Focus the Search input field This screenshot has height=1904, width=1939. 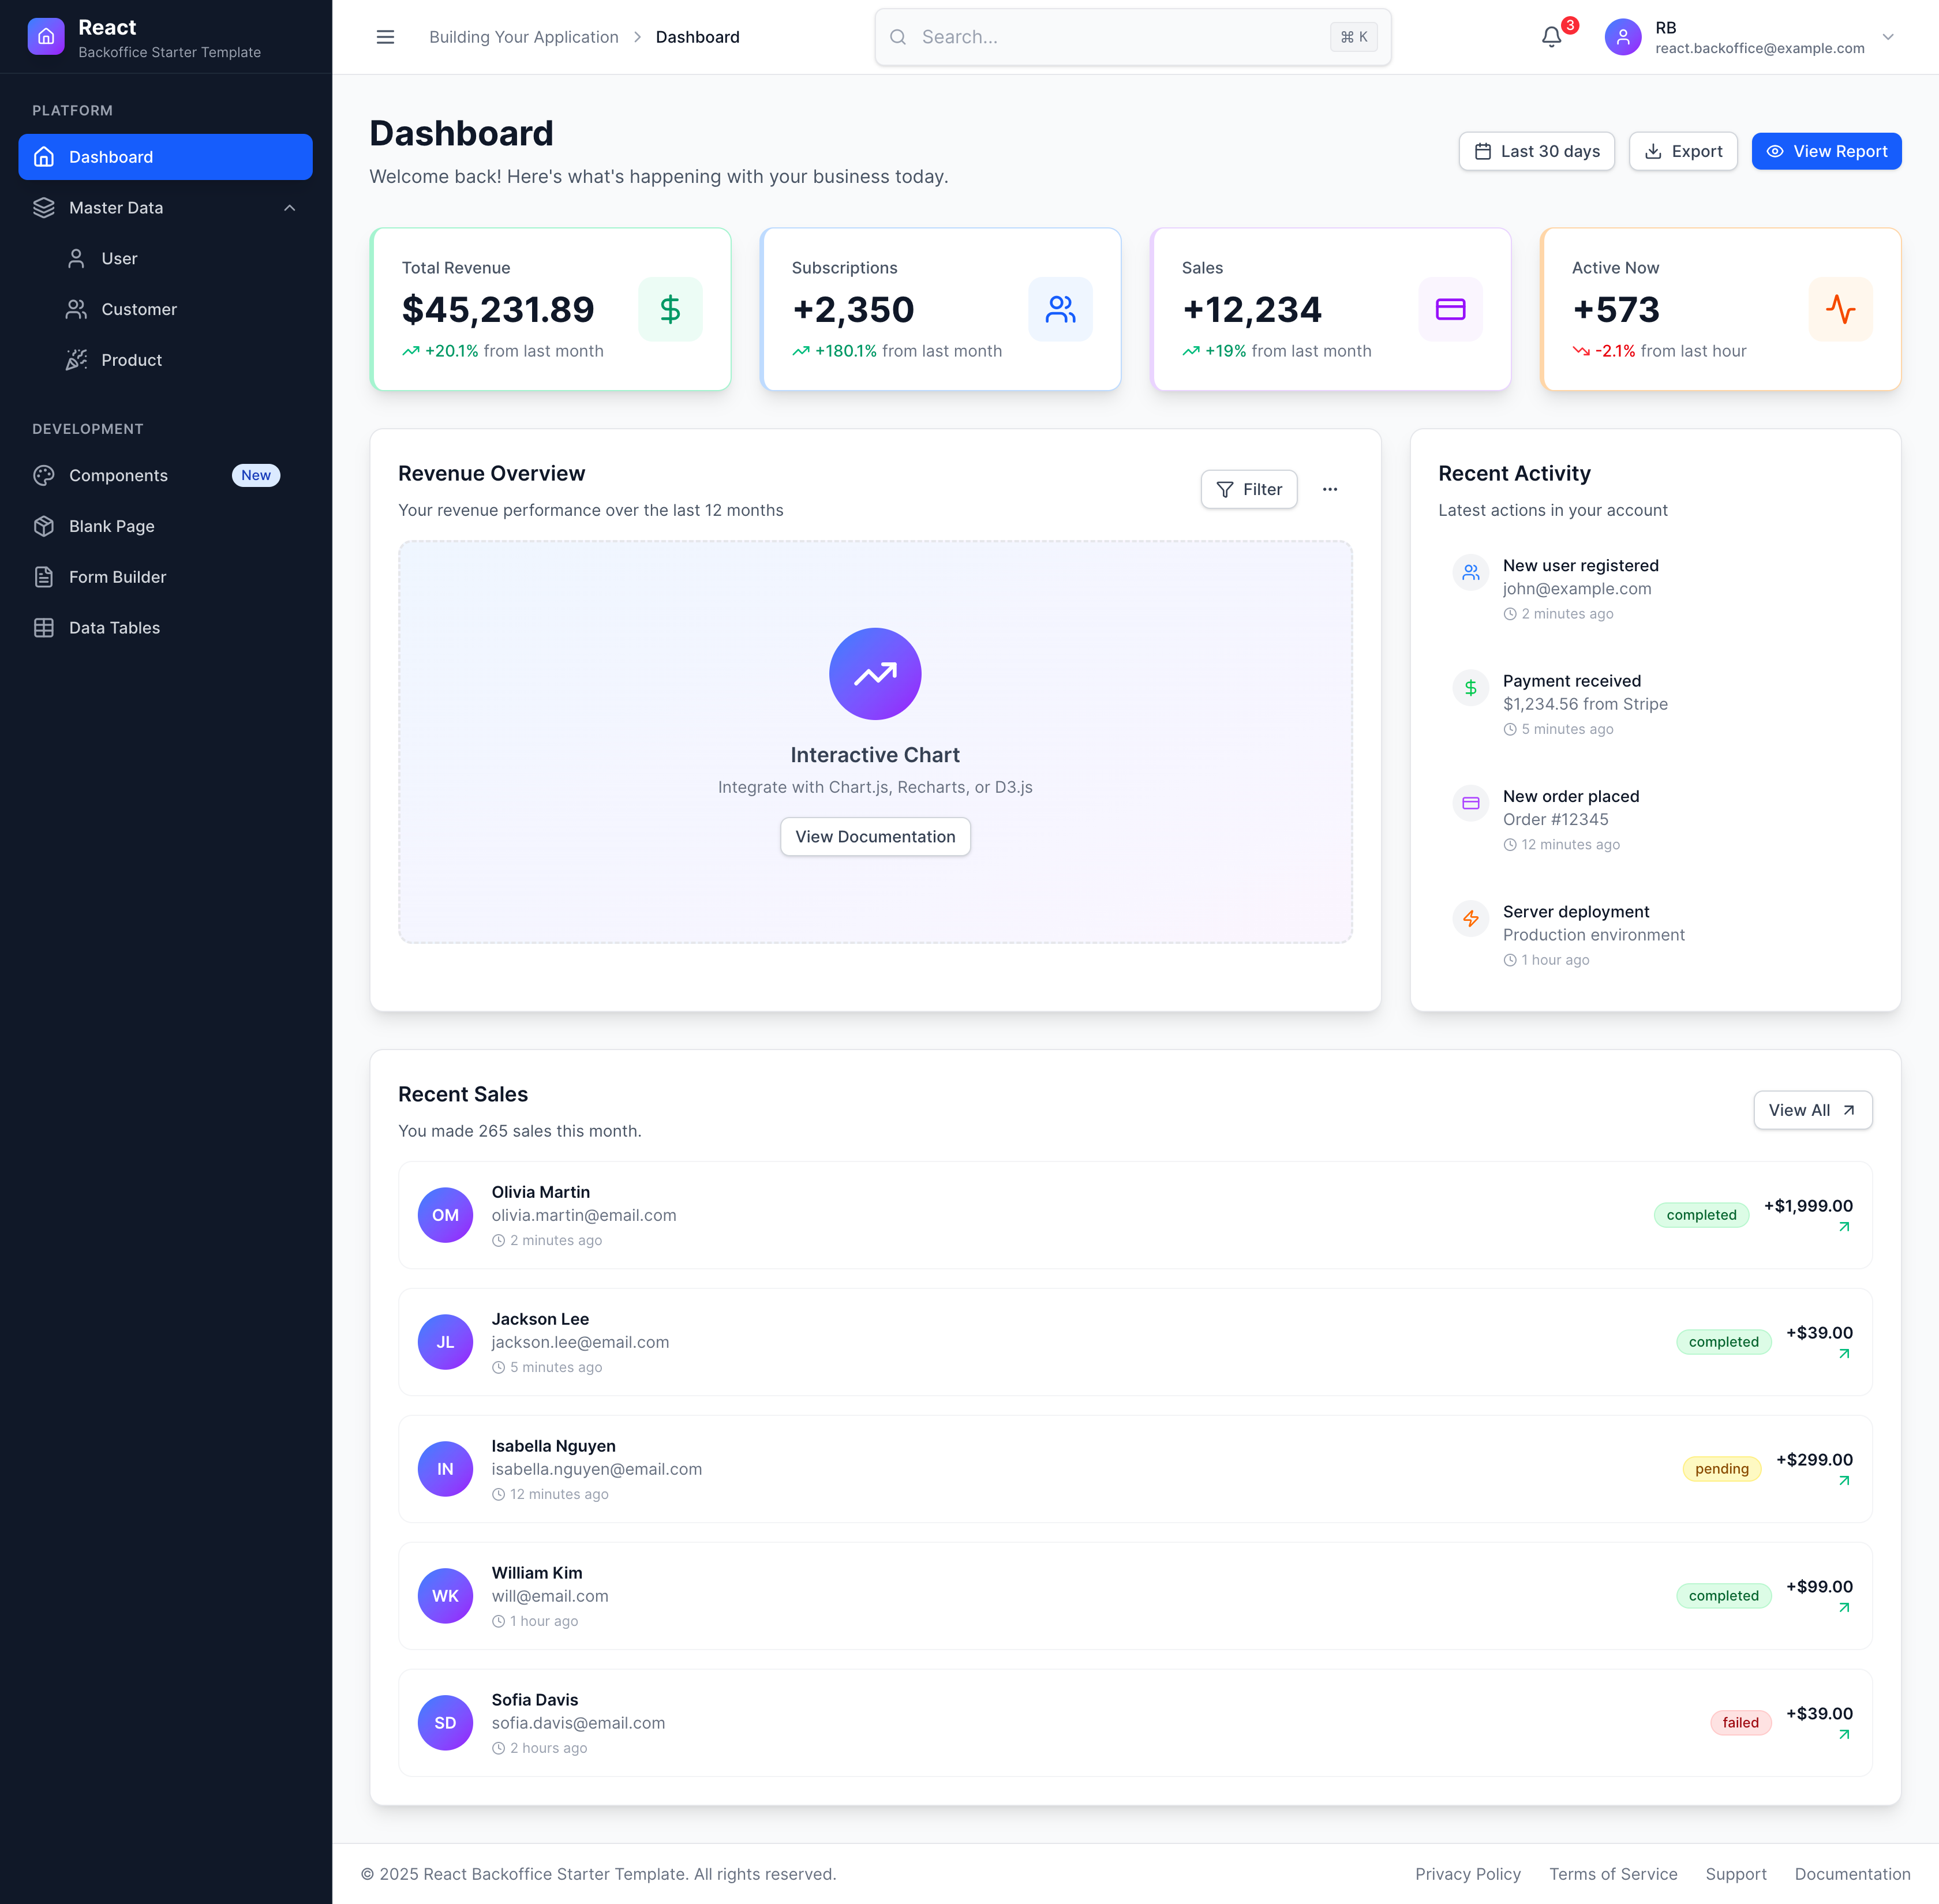pos(1132,37)
